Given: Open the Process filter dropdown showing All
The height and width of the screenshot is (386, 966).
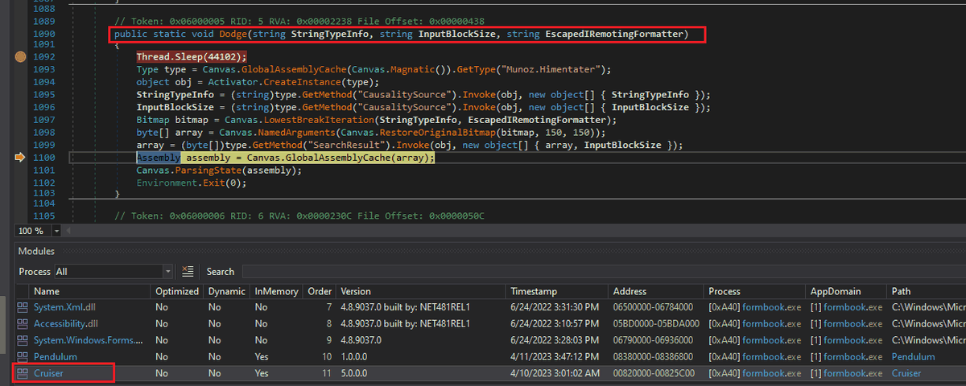Looking at the screenshot, I should (114, 272).
